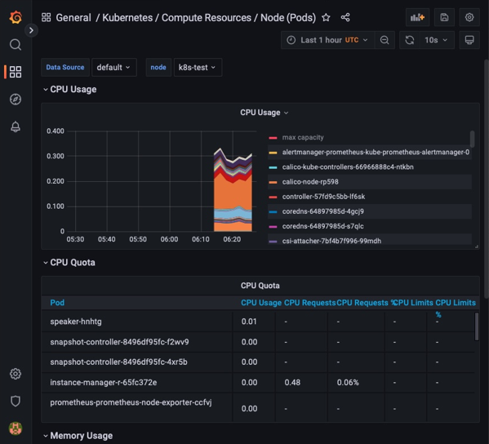
Task: Toggle calico-kube-controllers legend series
Action: click(x=348, y=167)
